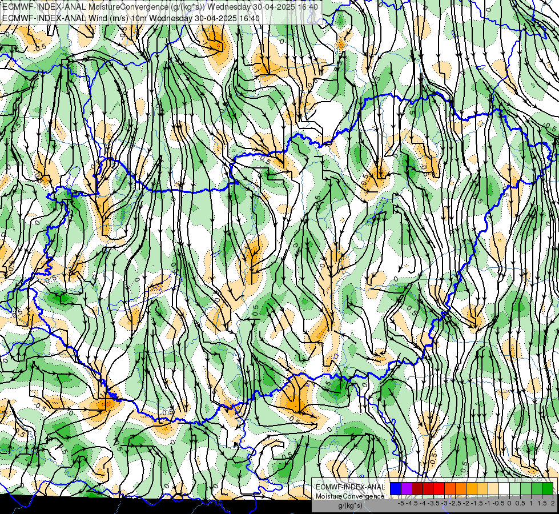The height and width of the screenshot is (514, 559).
Task: Click the purple legend color swatch
Action: click(x=407, y=489)
